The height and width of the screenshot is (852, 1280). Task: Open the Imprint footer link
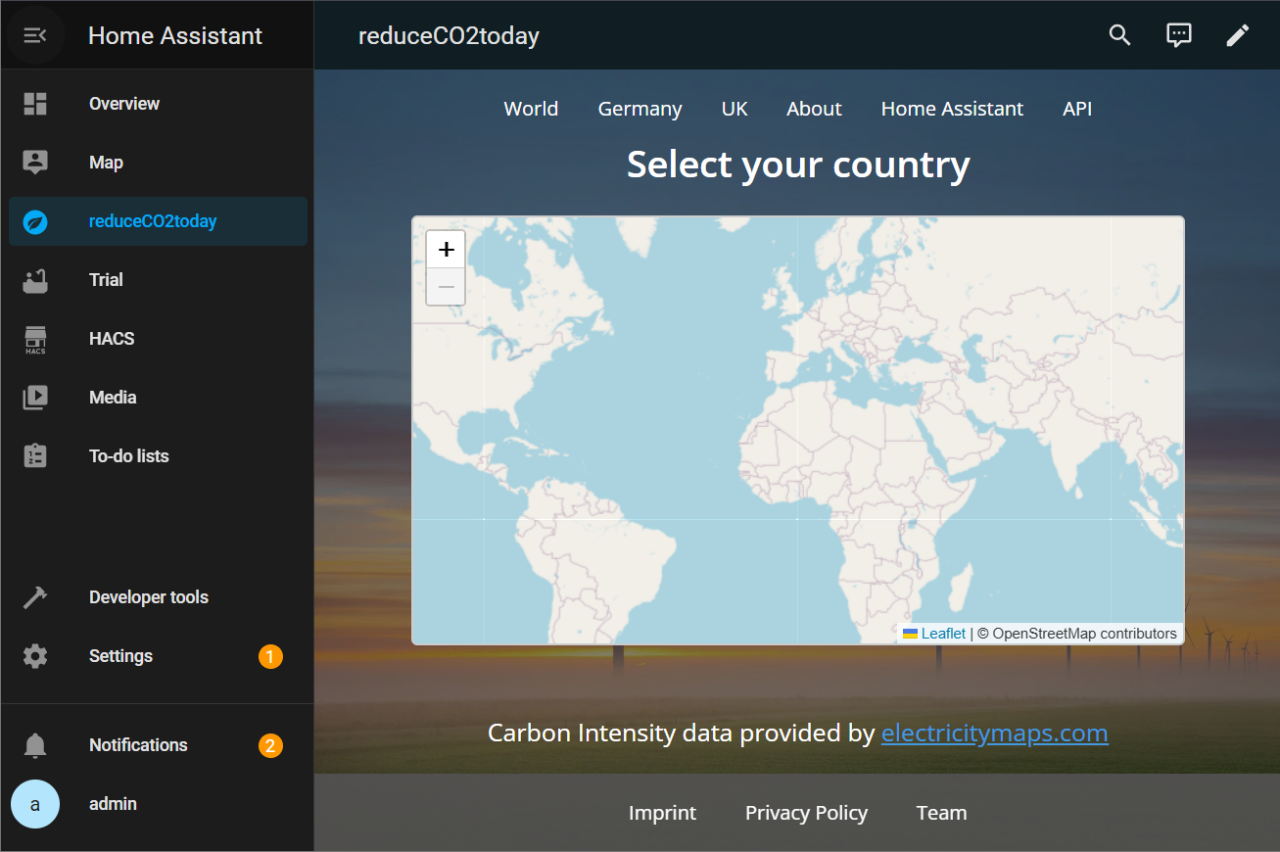click(x=662, y=813)
